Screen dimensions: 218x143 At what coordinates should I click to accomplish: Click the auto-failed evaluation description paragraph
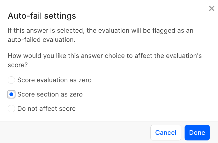100,35
